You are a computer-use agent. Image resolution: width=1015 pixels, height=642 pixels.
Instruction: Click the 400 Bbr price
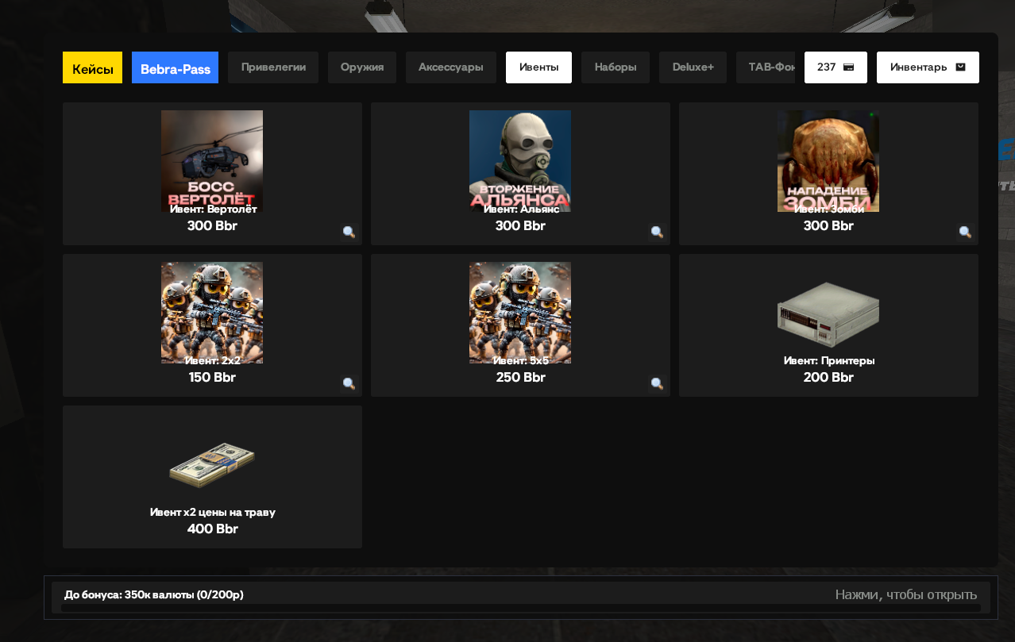(212, 529)
